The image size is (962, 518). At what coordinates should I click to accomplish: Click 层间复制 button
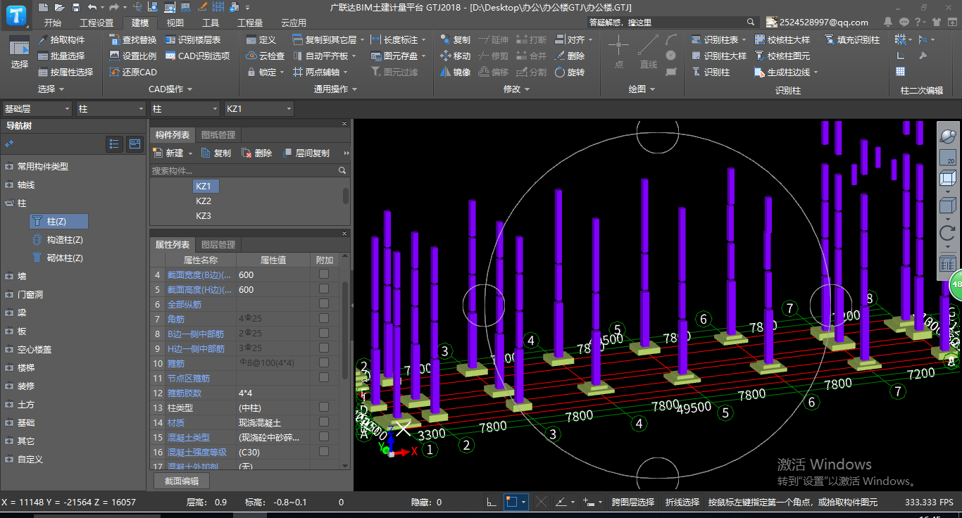coord(306,153)
